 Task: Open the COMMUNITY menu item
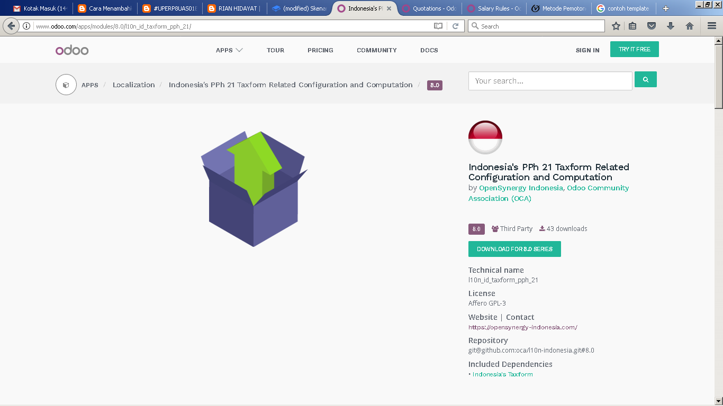(x=377, y=50)
